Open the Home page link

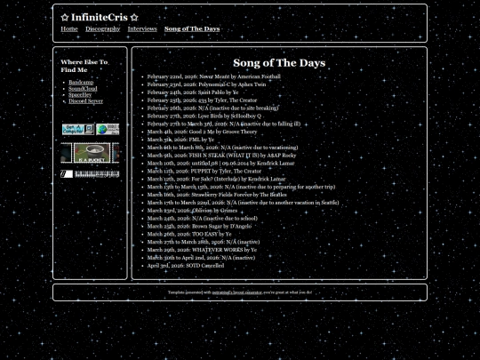click(x=69, y=28)
